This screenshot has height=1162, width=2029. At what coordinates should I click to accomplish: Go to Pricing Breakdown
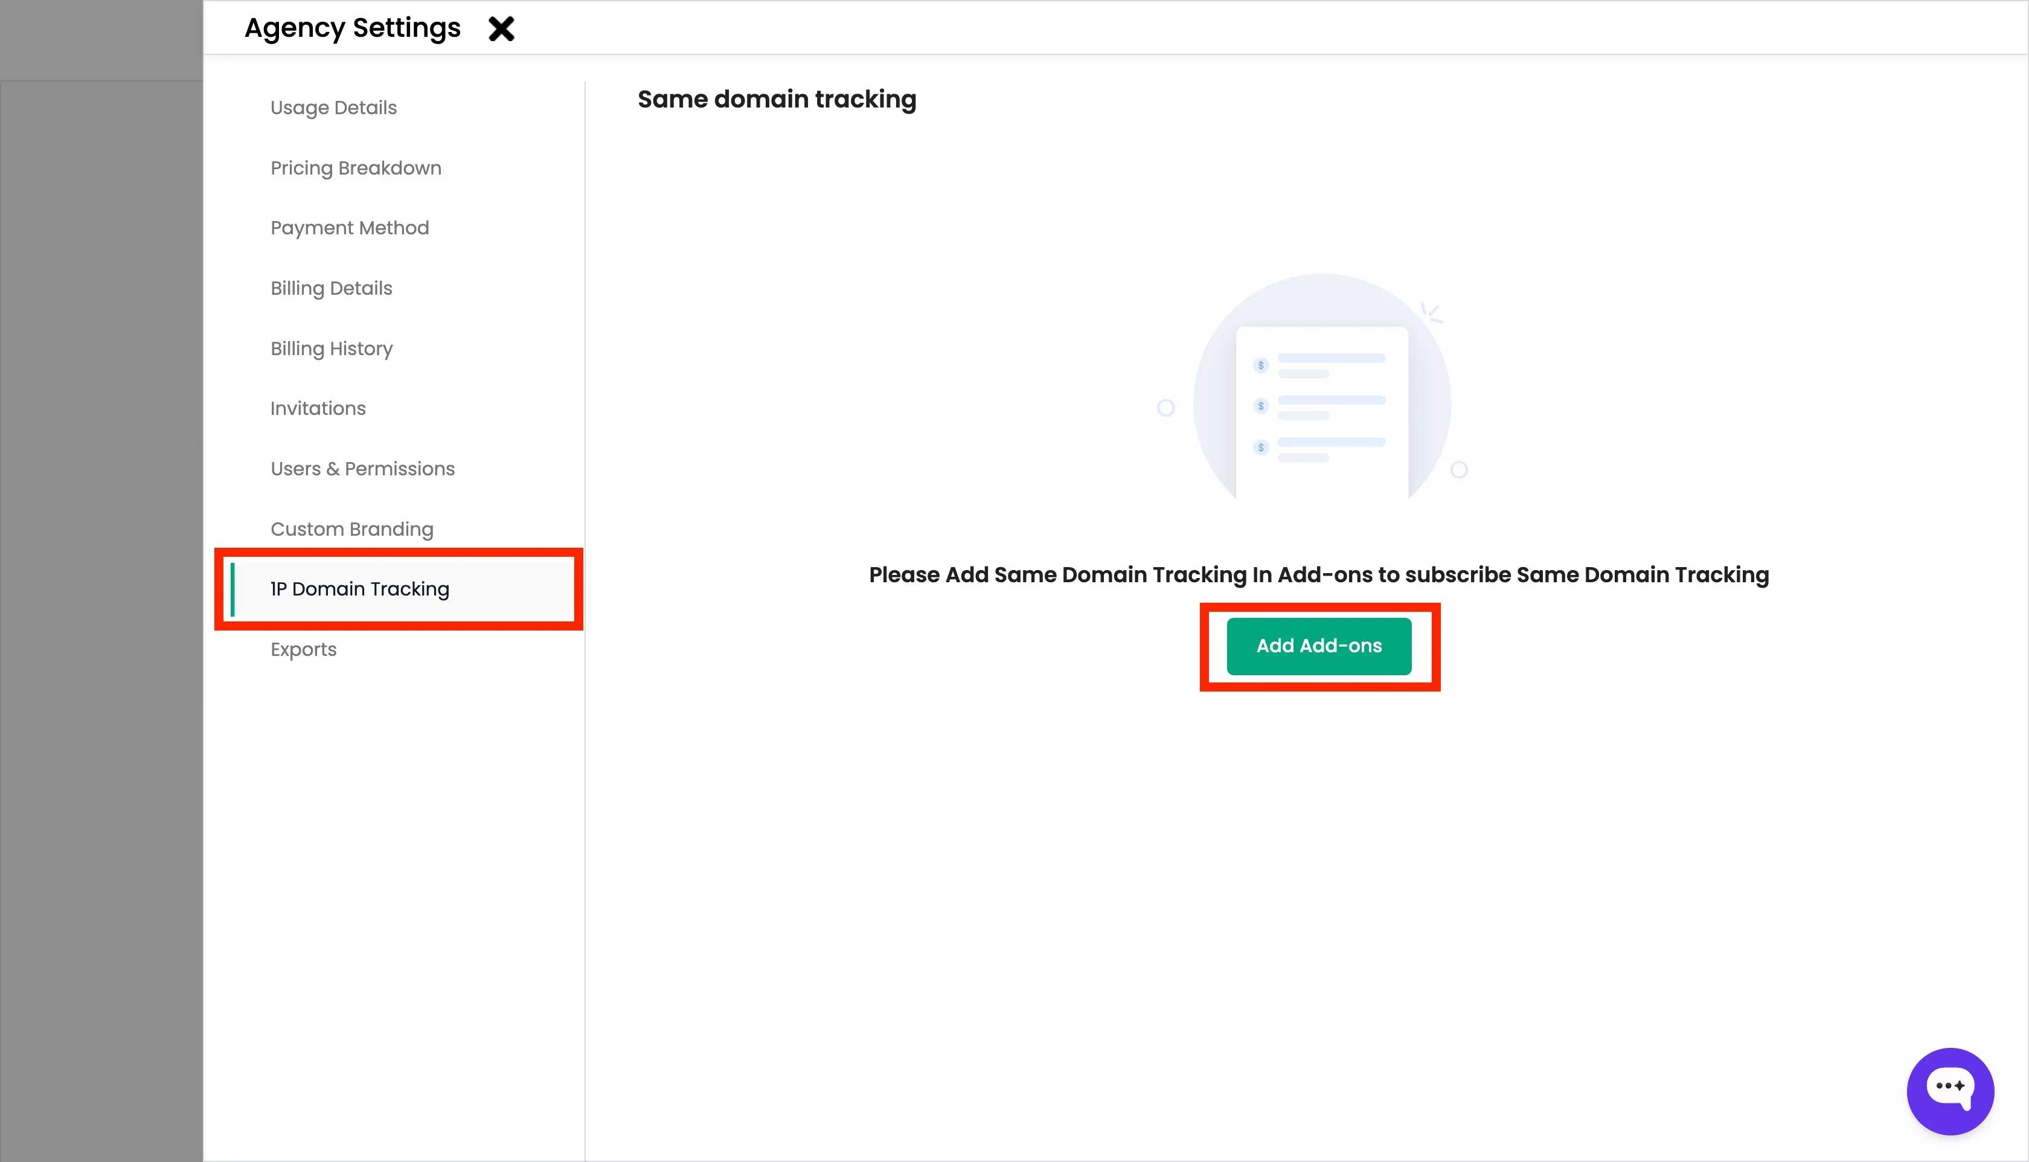(x=356, y=168)
